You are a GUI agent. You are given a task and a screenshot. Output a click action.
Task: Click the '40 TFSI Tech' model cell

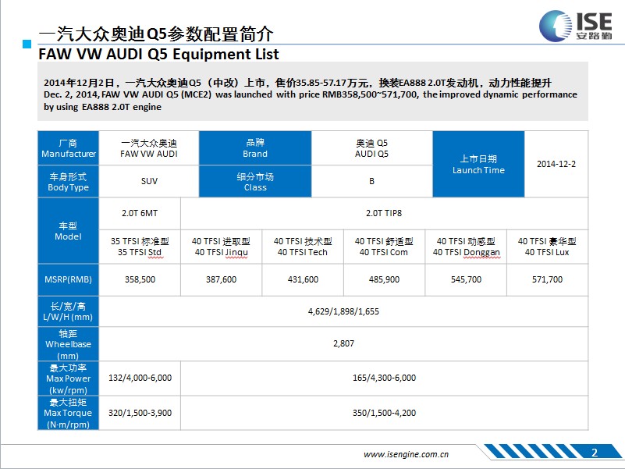coord(303,247)
